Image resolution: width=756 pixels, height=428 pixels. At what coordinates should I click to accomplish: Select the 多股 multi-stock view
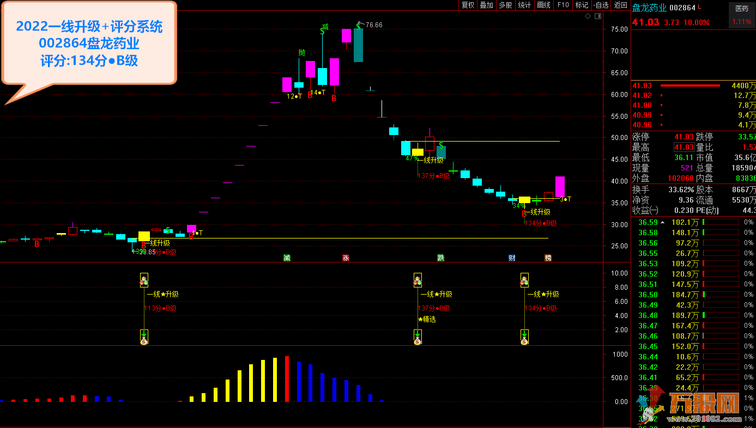point(505,5)
